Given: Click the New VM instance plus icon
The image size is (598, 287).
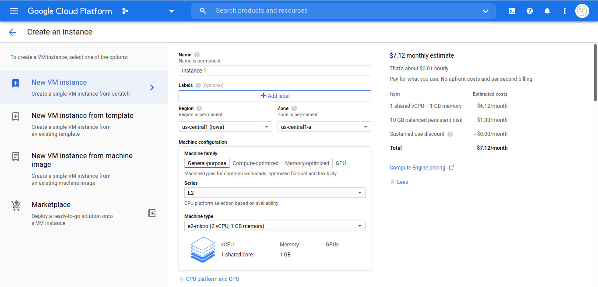Looking at the screenshot, I should pos(16,83).
